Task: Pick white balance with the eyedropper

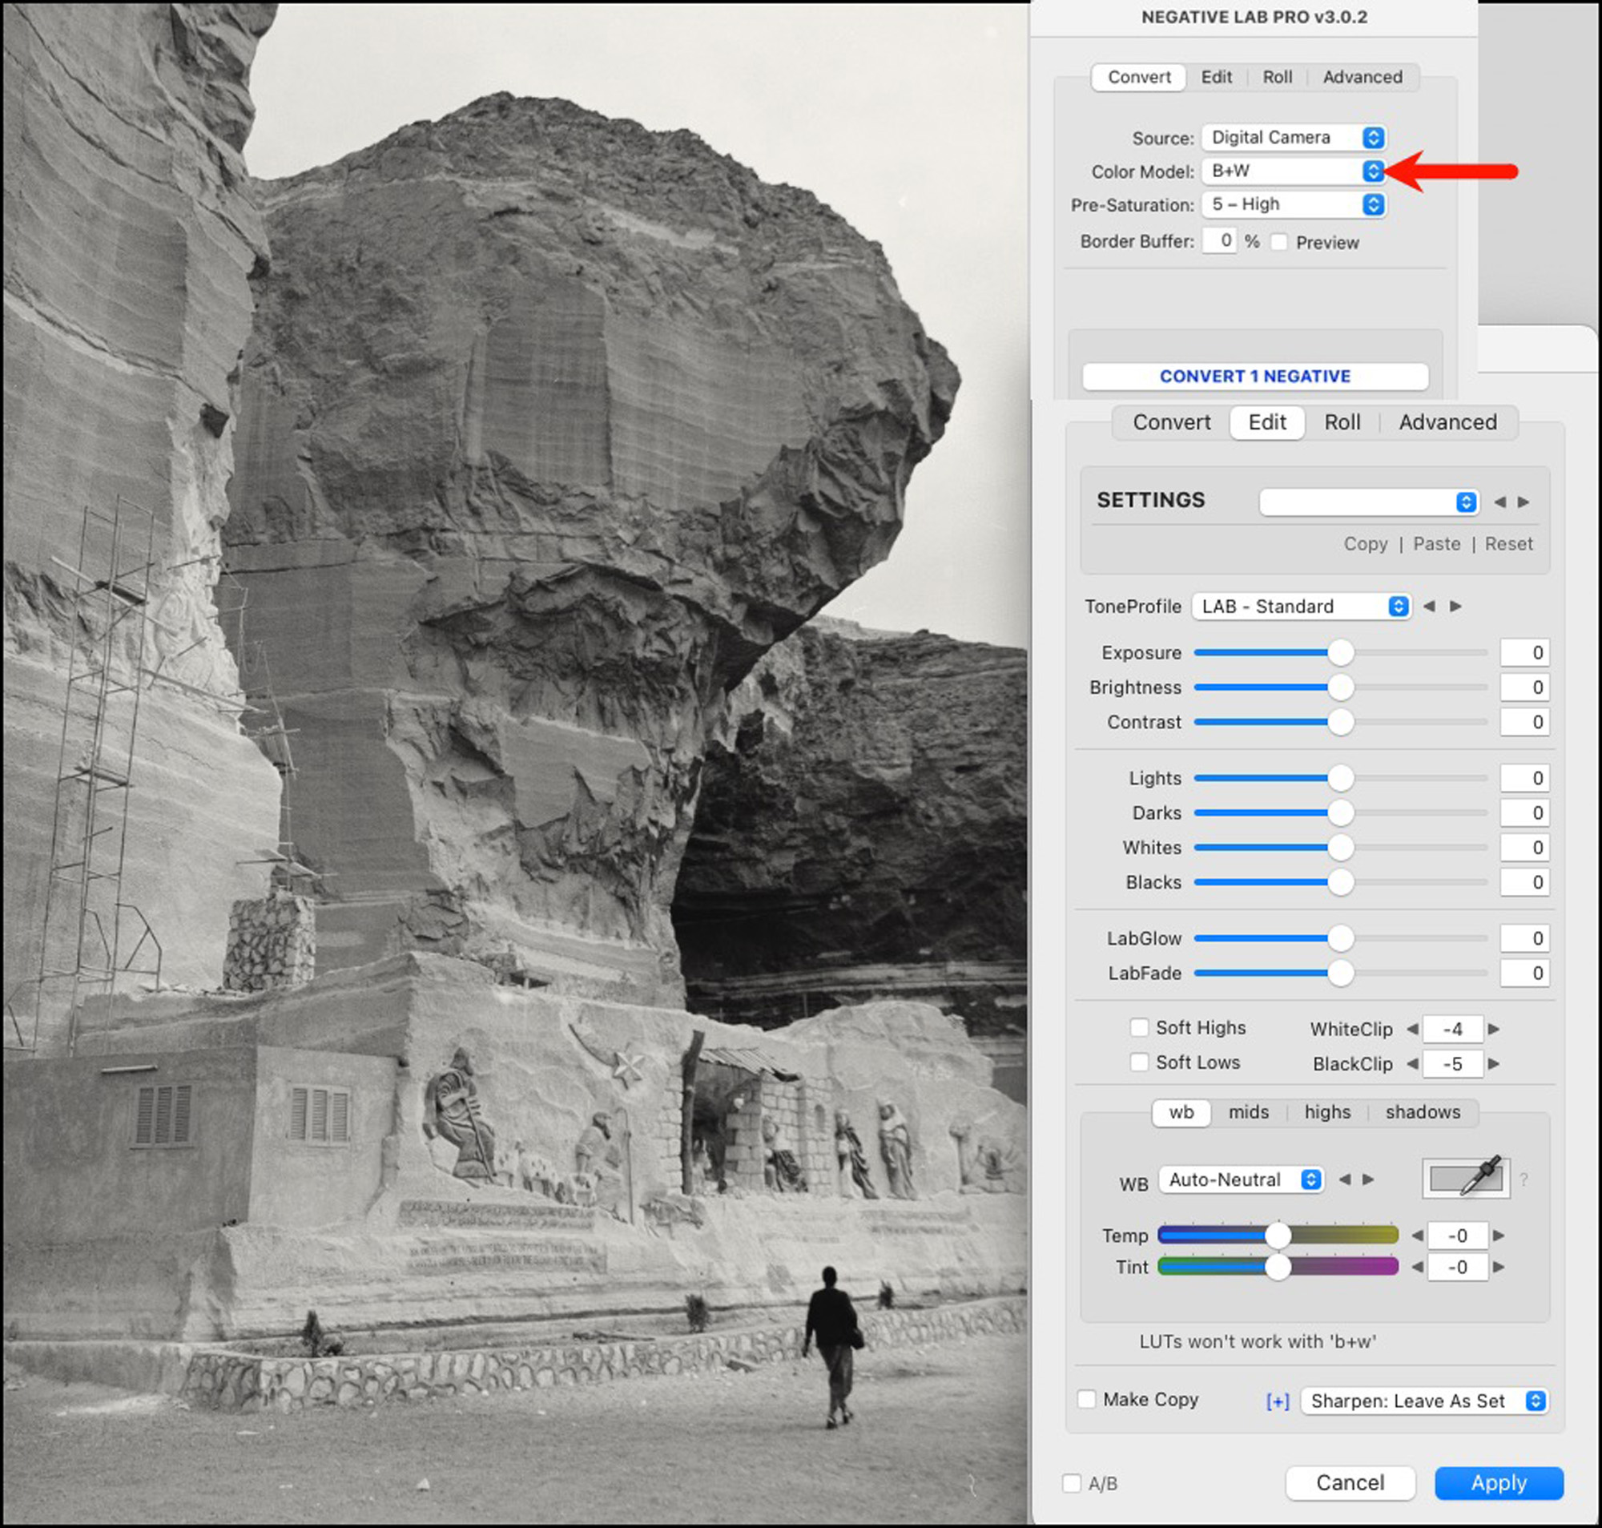Action: click(x=1466, y=1178)
